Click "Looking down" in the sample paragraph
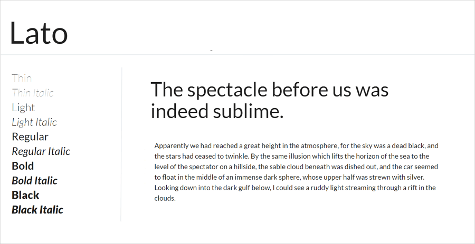This screenshot has width=475, height=244. (x=173, y=188)
